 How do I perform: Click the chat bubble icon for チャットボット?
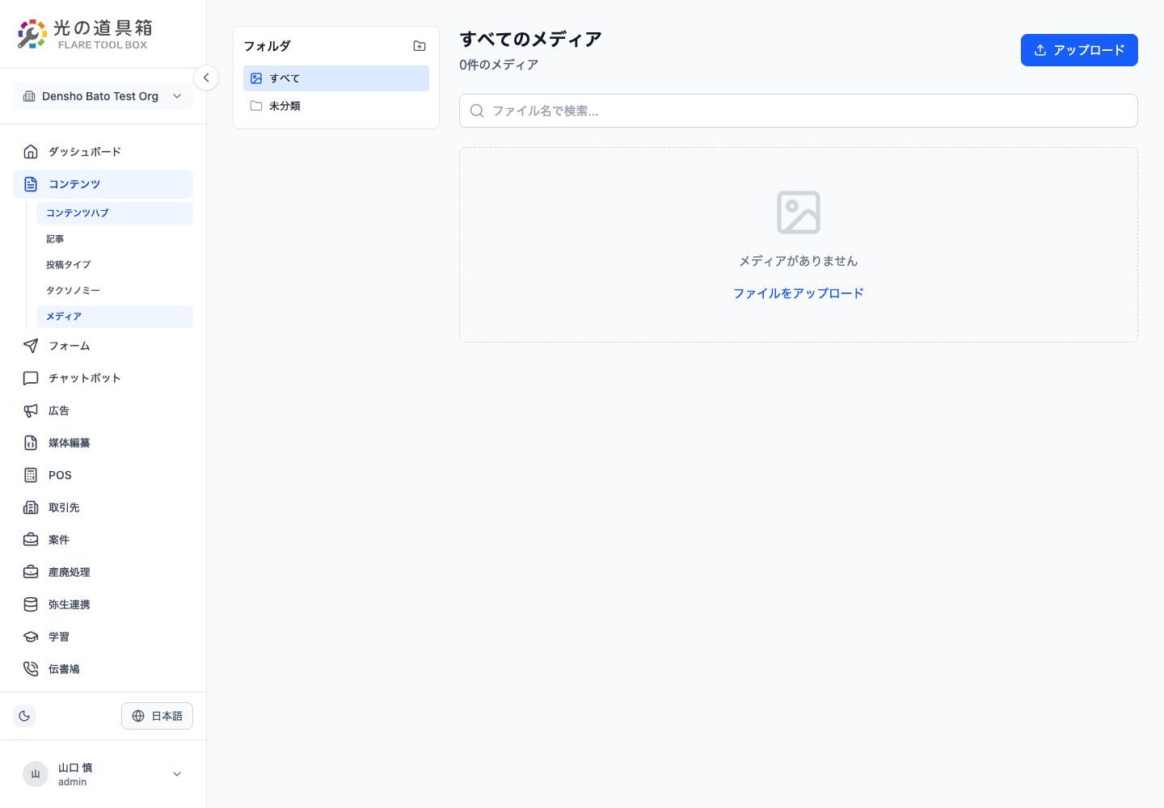[31, 378]
